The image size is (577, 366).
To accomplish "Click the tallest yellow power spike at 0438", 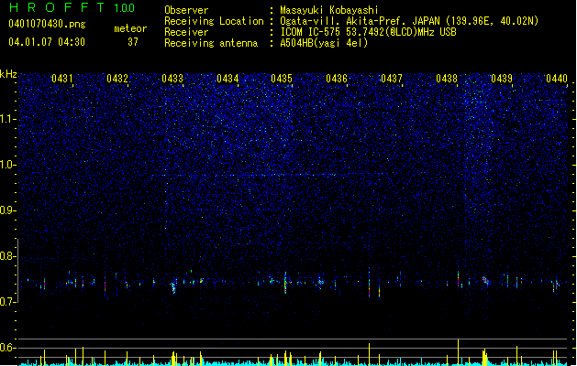I will pyautogui.click(x=458, y=351).
